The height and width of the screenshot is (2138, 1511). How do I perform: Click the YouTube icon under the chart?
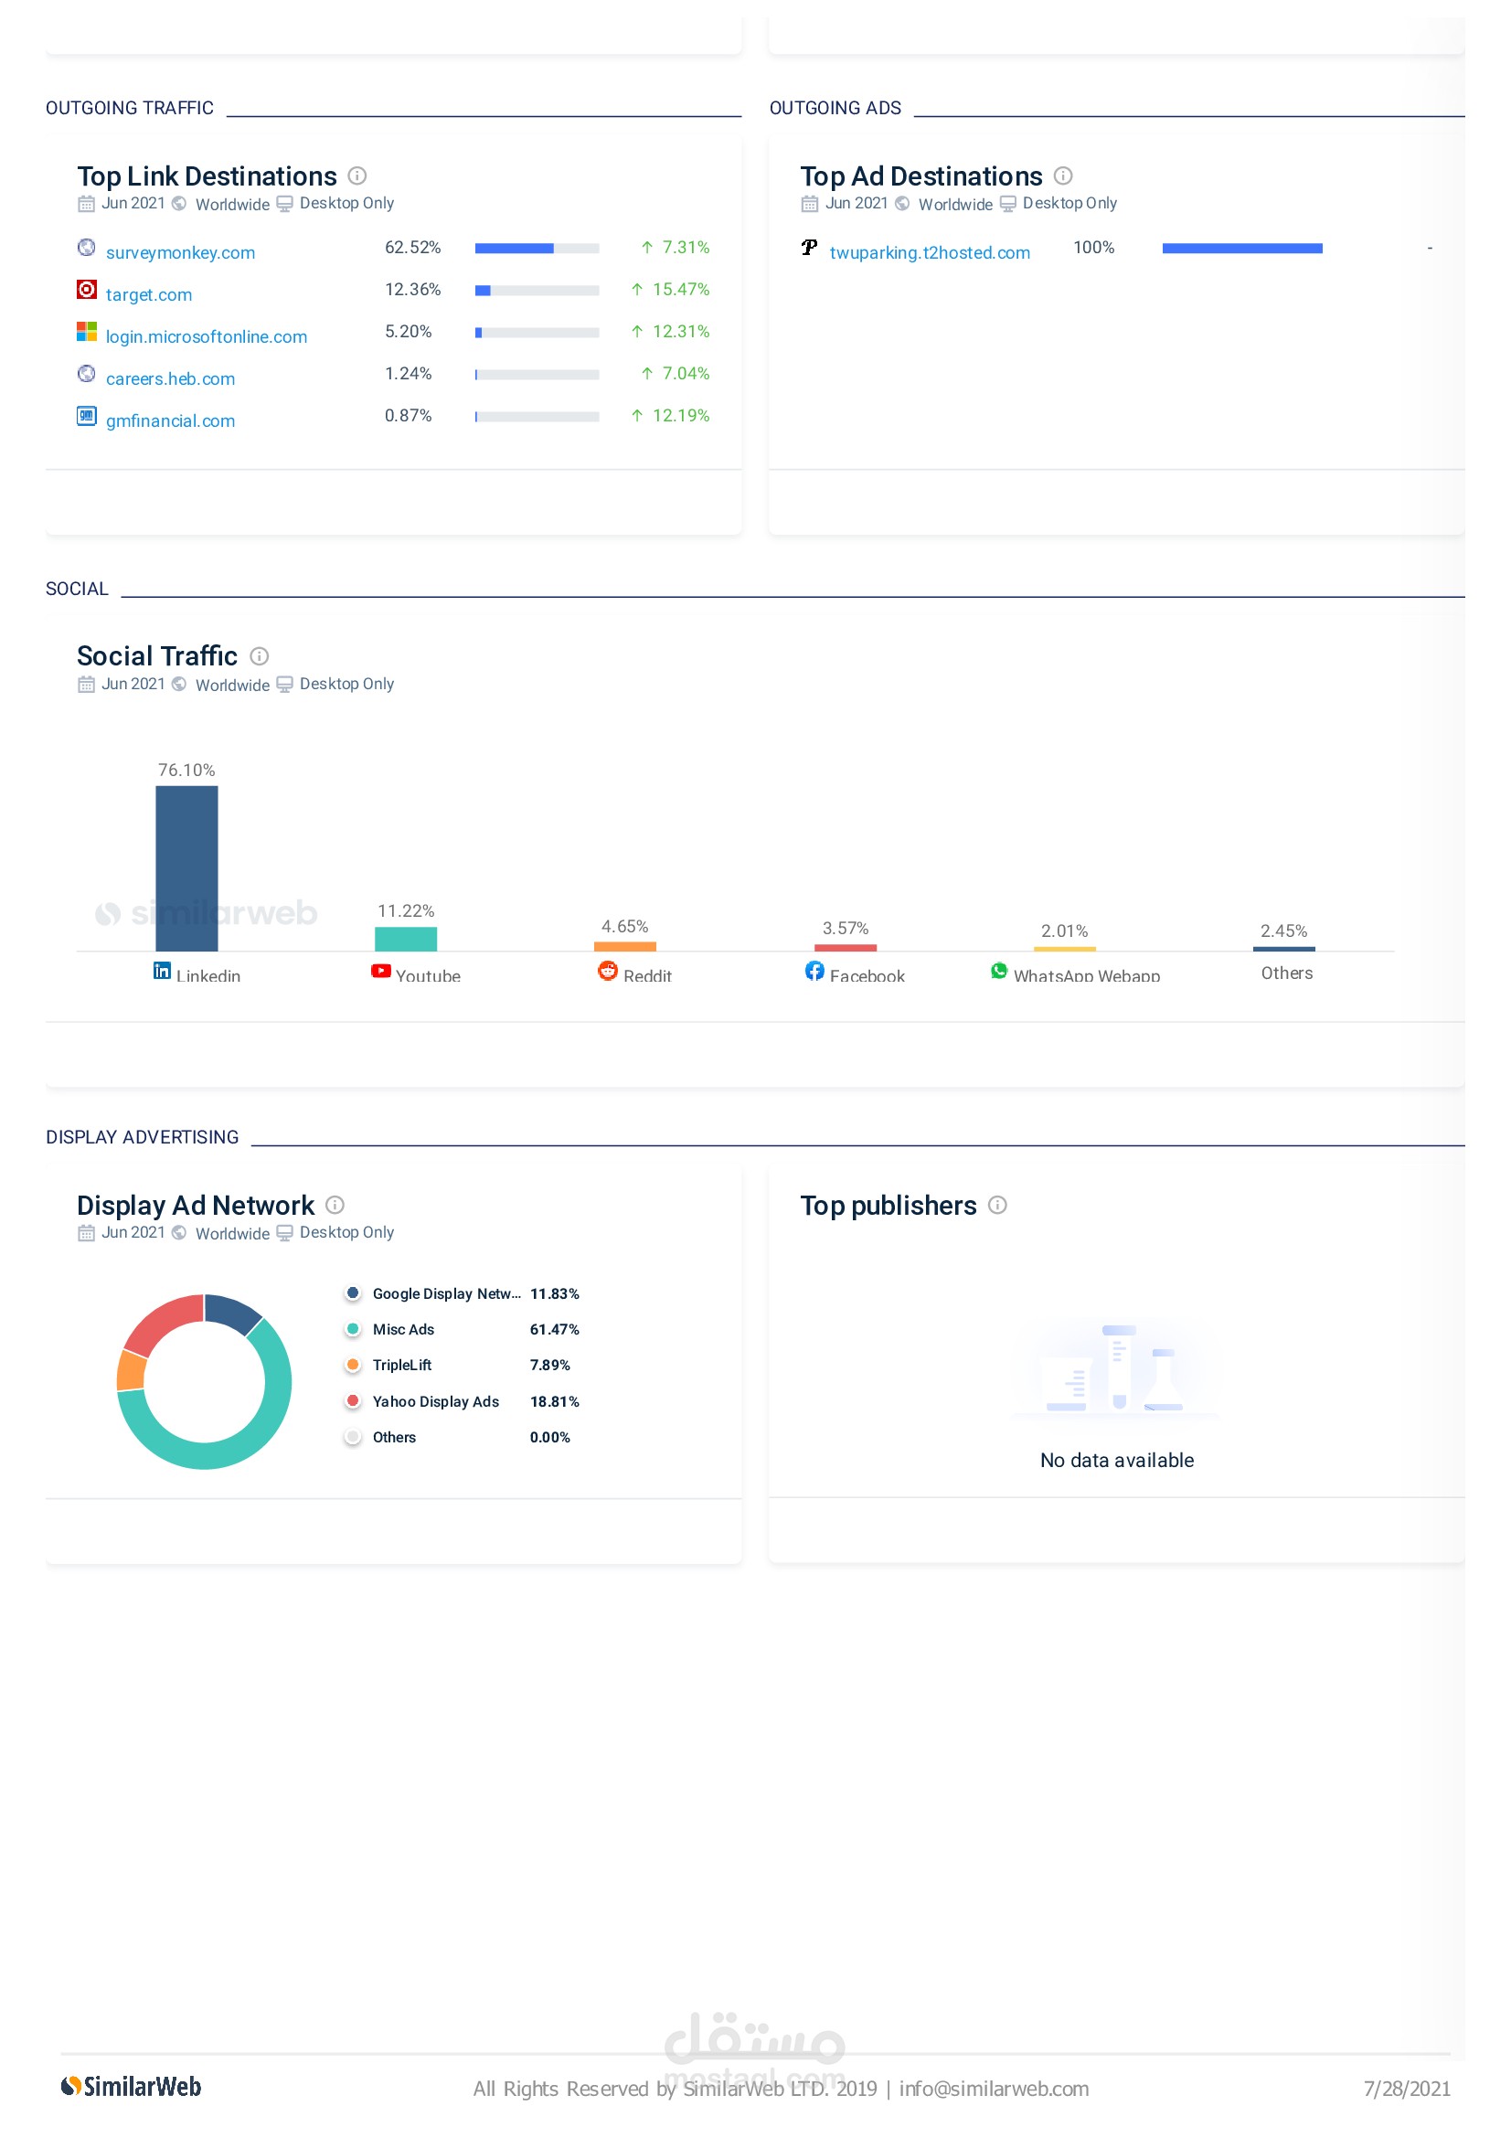point(381,971)
